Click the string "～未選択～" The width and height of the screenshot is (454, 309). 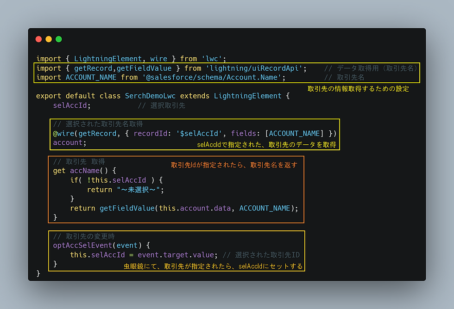point(139,190)
